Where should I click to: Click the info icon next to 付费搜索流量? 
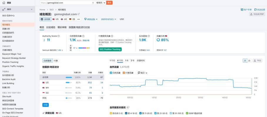(112, 36)
